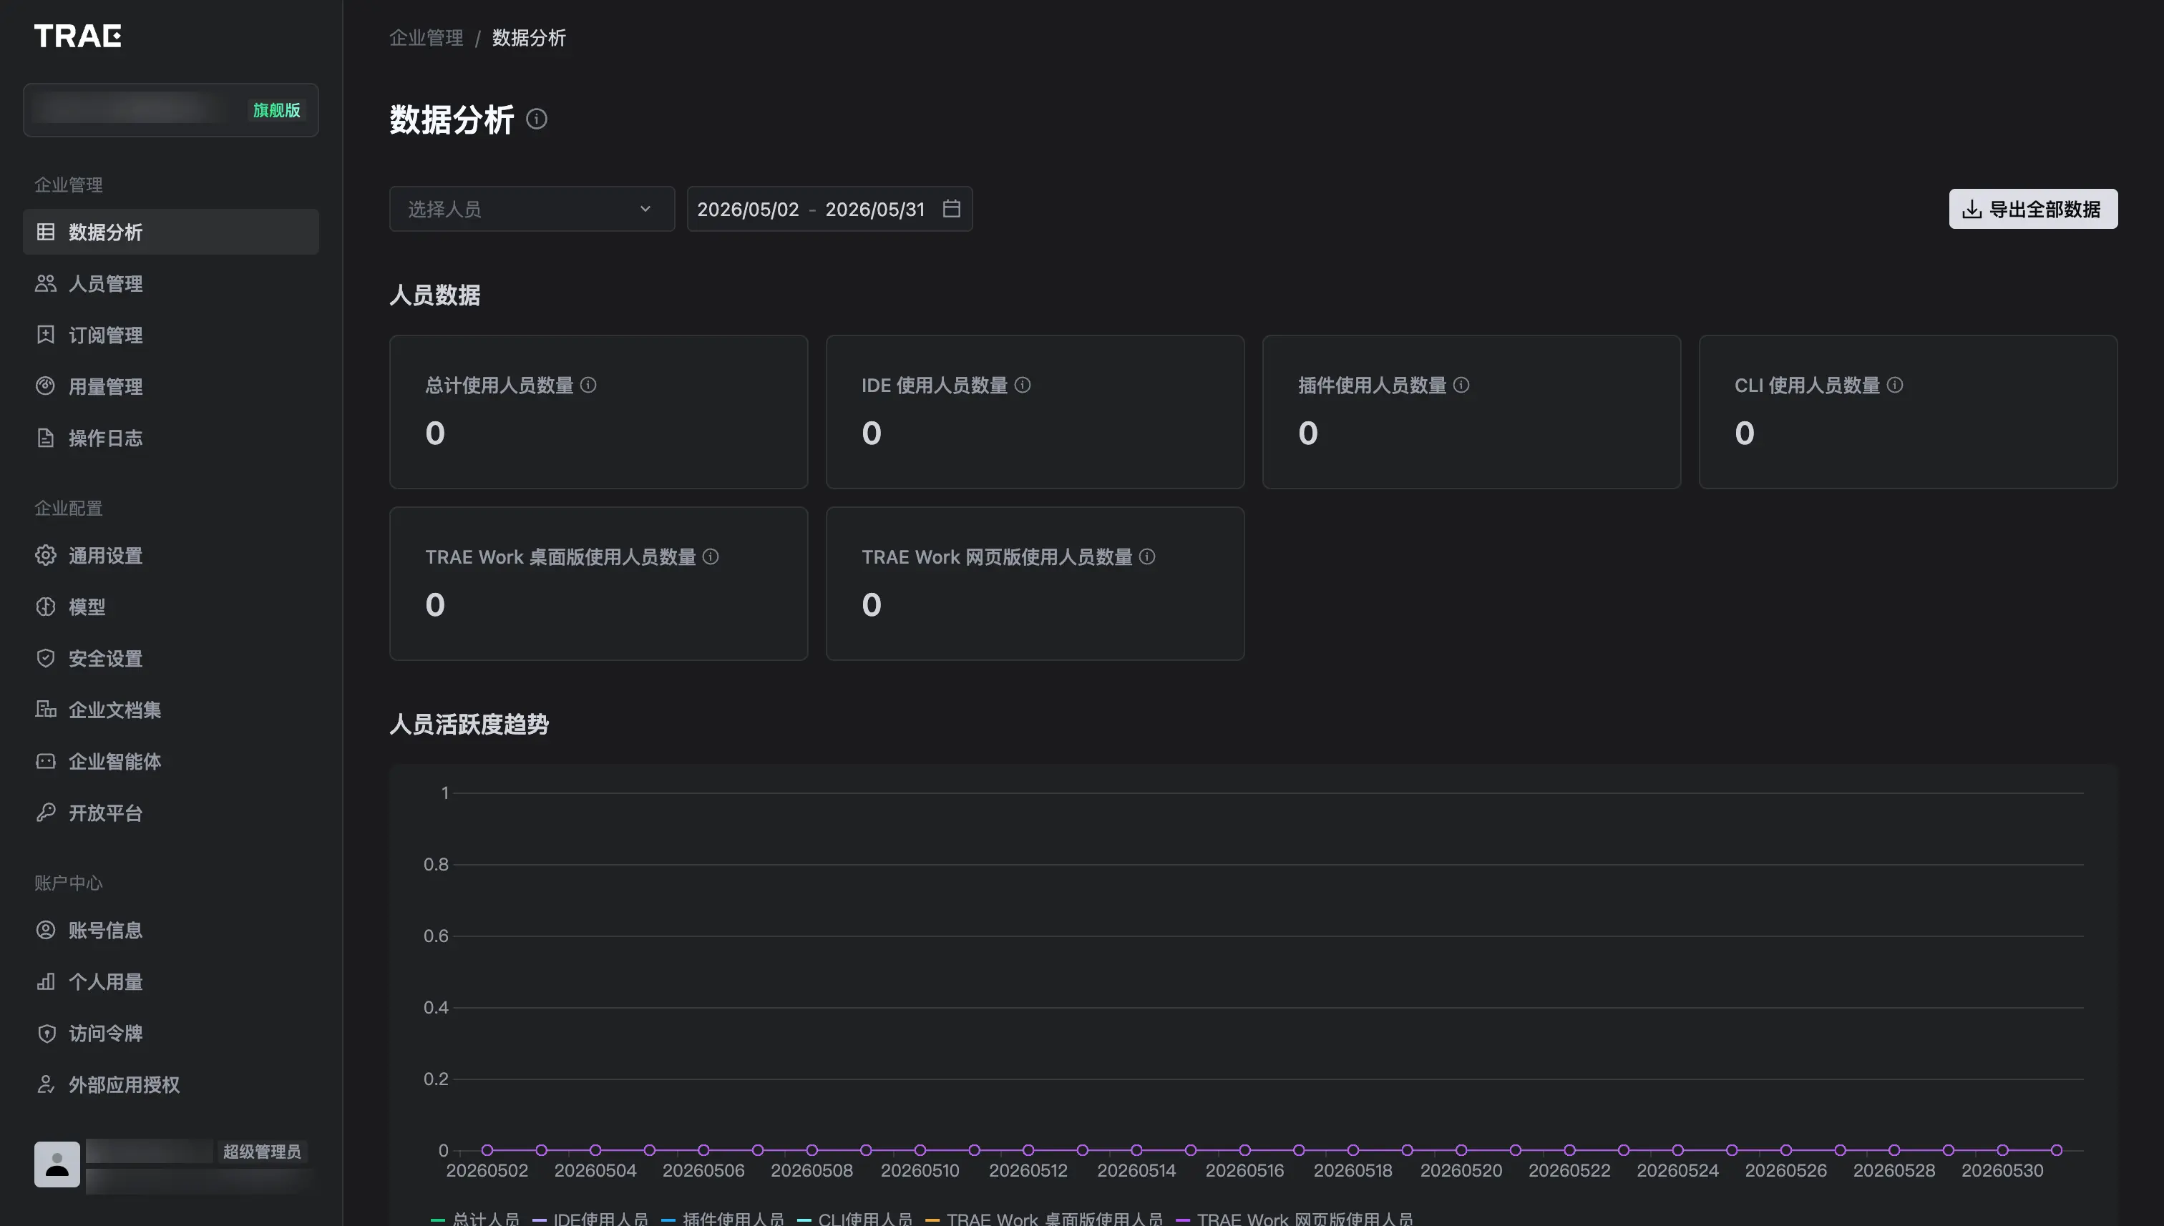Click info icon for IDE 使用人员数量
This screenshot has width=2164, height=1226.
pos(1023,385)
